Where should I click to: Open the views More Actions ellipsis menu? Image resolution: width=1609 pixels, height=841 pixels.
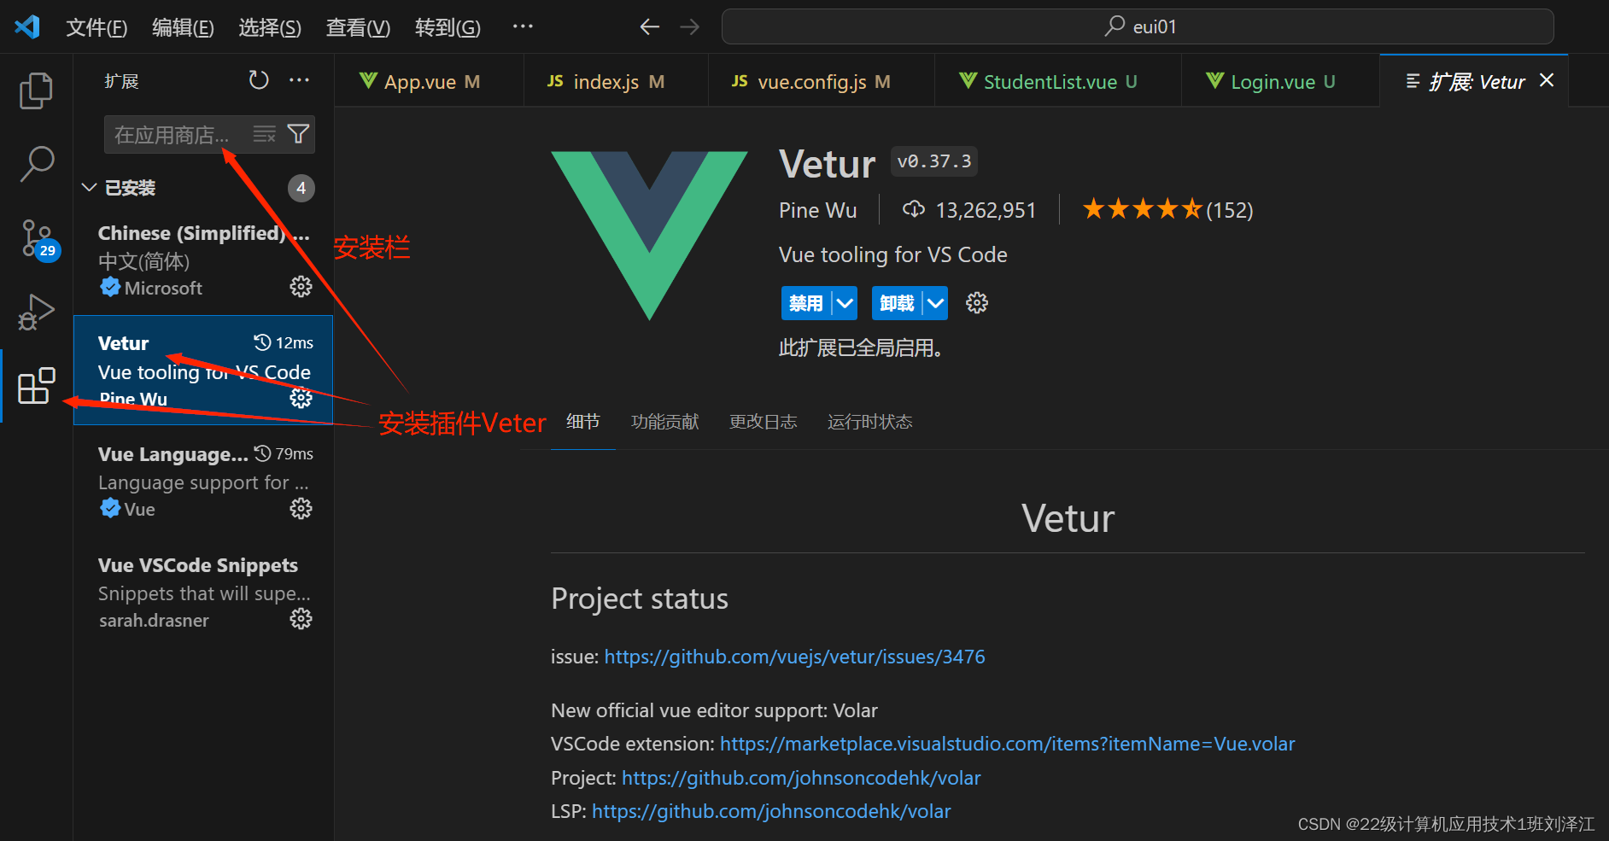click(x=298, y=79)
